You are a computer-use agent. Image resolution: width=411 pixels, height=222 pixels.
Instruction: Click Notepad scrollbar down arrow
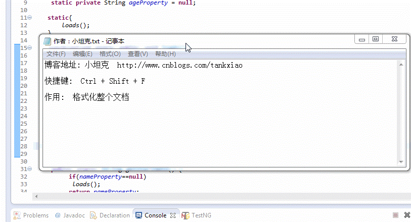tap(401, 162)
